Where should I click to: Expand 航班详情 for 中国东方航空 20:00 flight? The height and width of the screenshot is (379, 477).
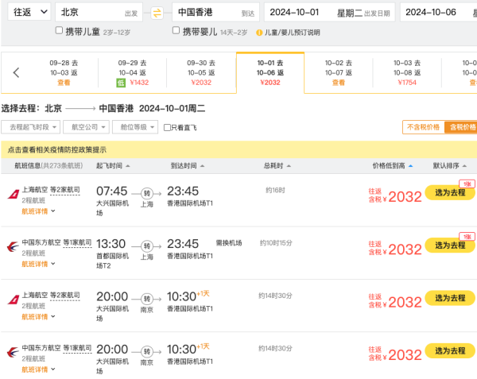38,369
